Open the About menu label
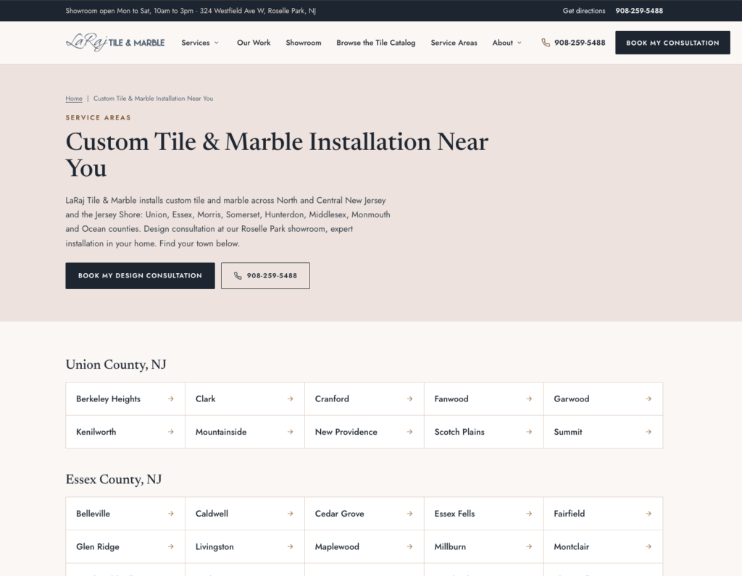This screenshot has width=742, height=576. coord(503,43)
